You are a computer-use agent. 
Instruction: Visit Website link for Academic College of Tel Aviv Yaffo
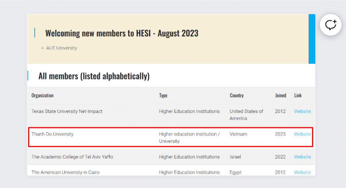302,157
